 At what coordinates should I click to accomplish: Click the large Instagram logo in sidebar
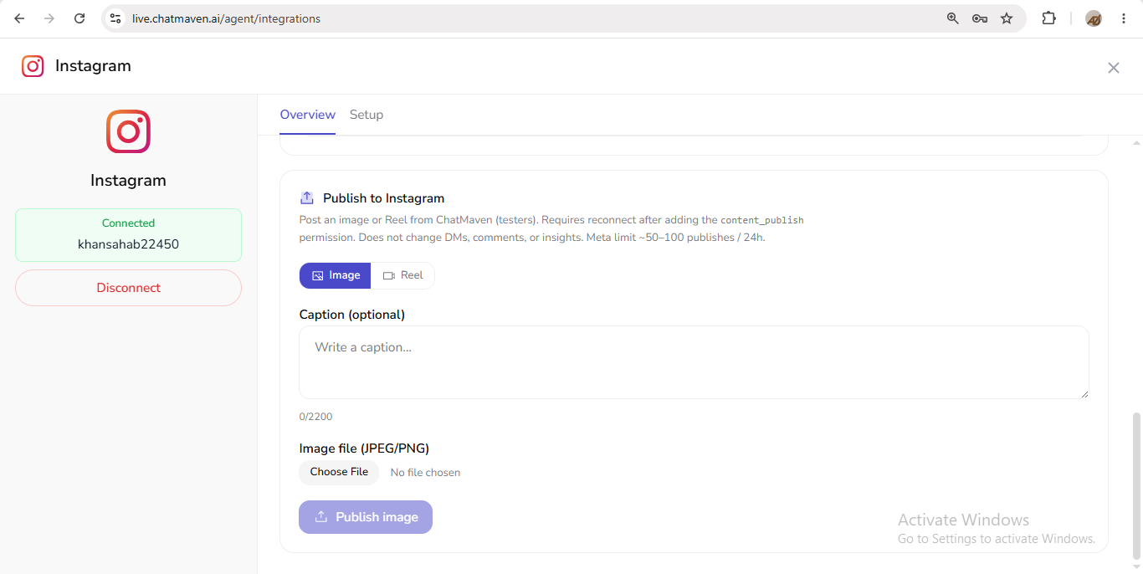point(128,131)
